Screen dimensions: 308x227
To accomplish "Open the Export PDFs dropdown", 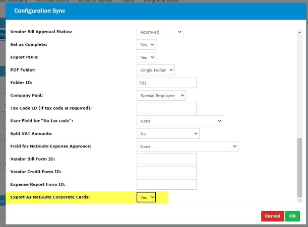I will coord(146,57).
